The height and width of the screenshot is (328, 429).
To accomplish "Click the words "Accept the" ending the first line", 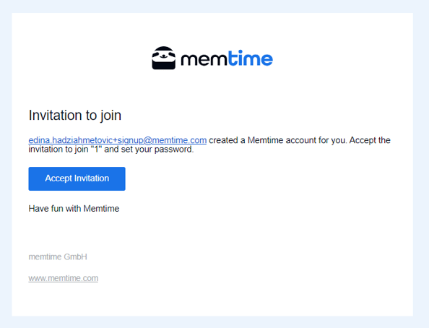I will click(370, 140).
